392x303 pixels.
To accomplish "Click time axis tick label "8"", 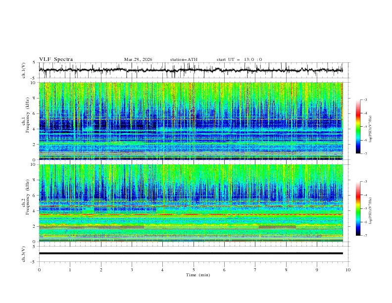I will tap(286, 270).
